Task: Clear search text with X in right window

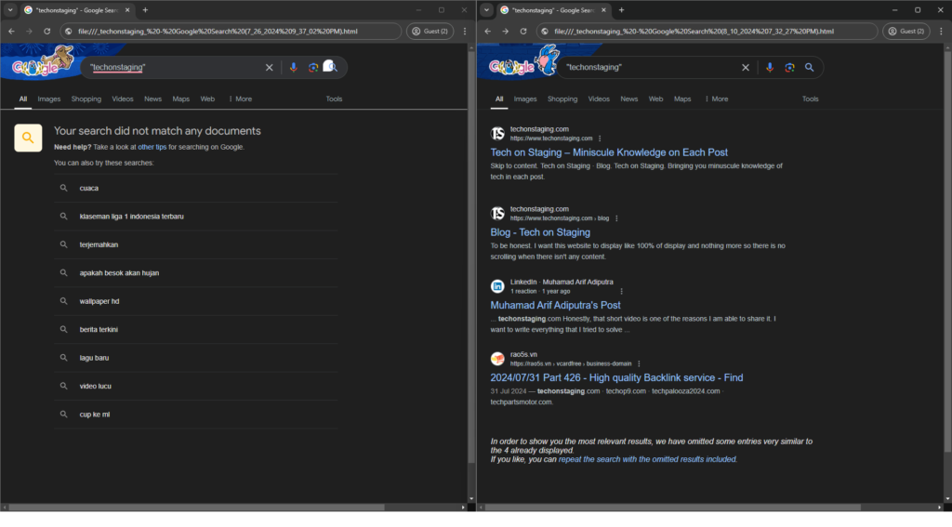Action: (745, 68)
